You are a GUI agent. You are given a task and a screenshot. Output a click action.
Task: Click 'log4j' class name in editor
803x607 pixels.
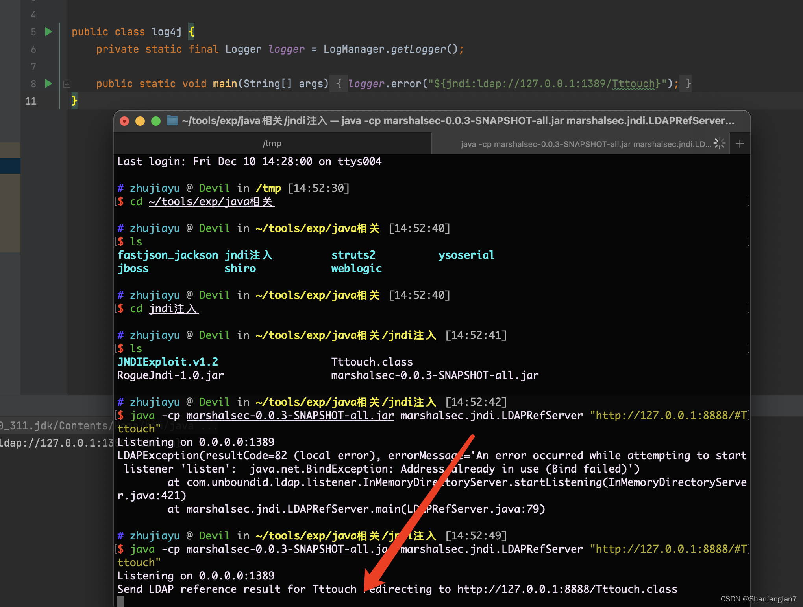[x=167, y=32]
